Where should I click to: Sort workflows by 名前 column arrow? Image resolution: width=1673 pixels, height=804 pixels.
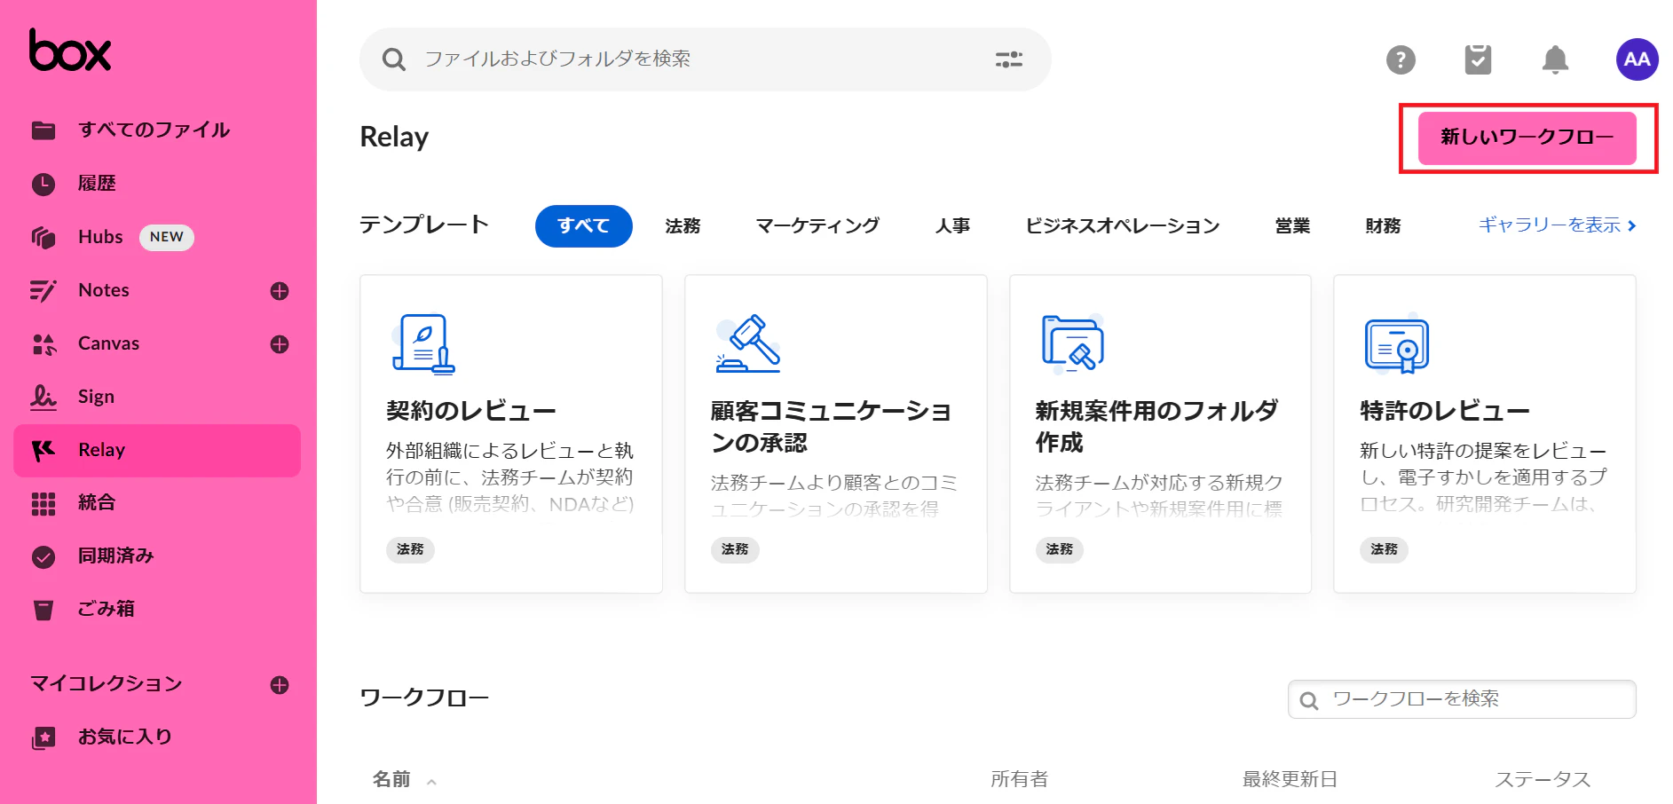click(431, 782)
